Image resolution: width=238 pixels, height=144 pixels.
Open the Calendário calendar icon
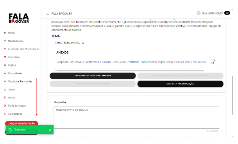pyautogui.click(x=5, y=57)
